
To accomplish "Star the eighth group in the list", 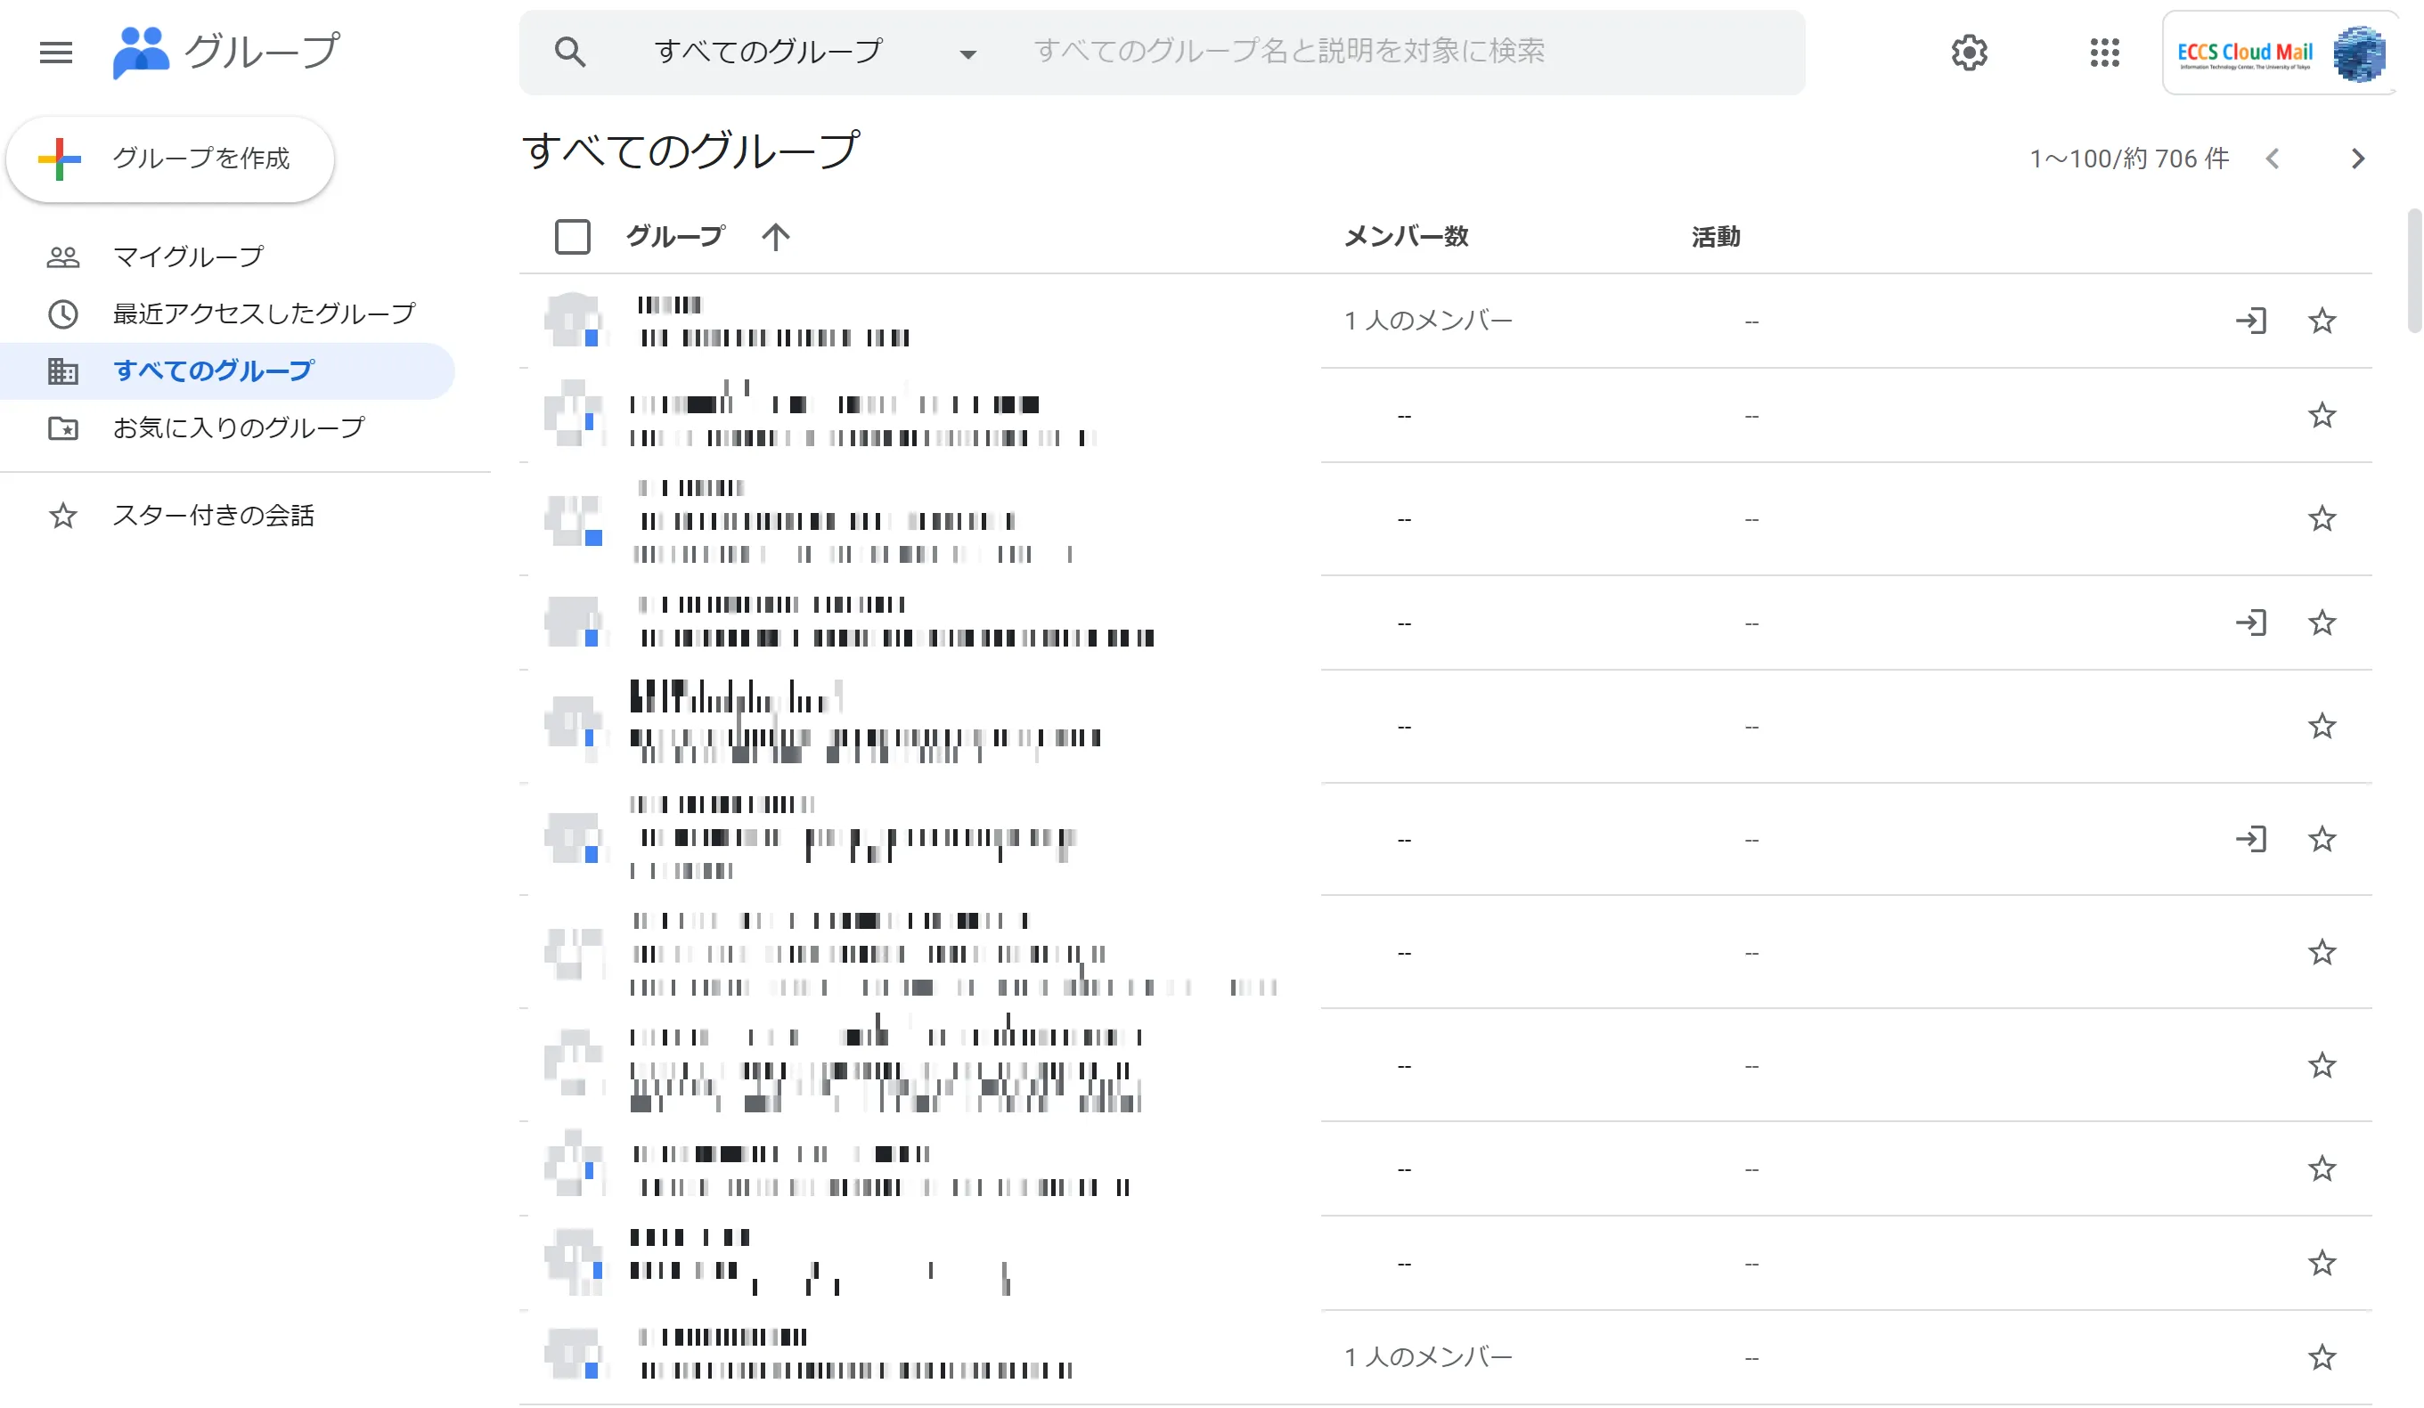I will [2321, 1064].
